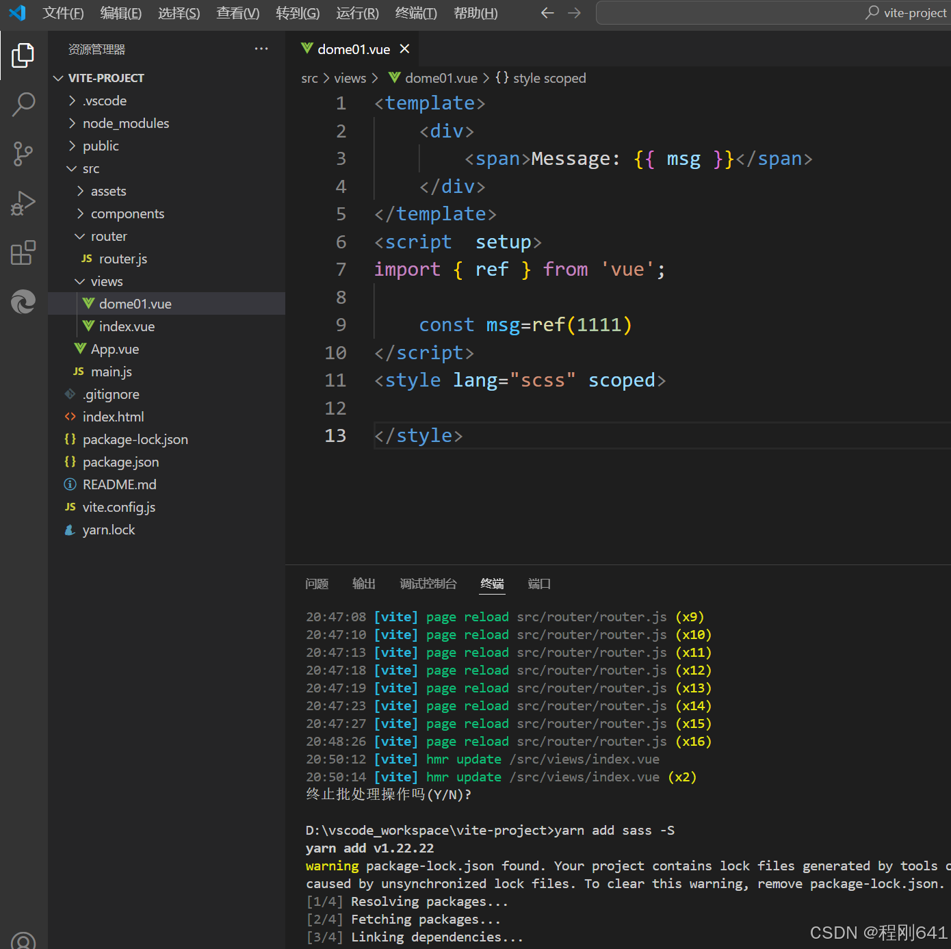Screen dimensions: 951x949
Task: Open the Extensions view icon
Action: pyautogui.click(x=23, y=252)
